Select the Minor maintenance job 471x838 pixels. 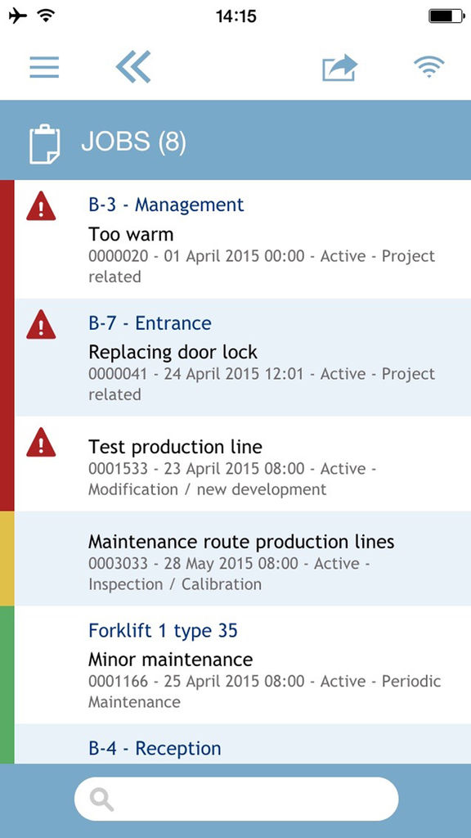click(243, 665)
